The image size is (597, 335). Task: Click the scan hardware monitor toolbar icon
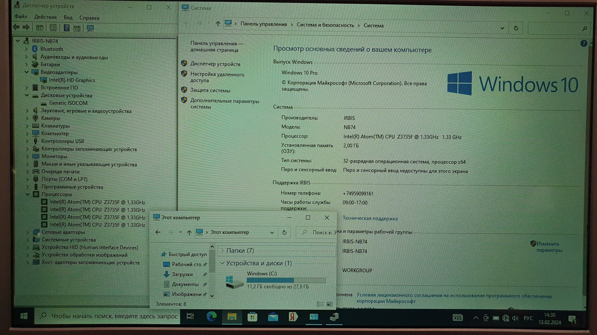(90, 28)
